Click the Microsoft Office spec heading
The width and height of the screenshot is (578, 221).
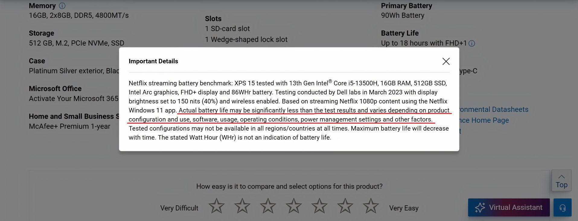point(55,89)
